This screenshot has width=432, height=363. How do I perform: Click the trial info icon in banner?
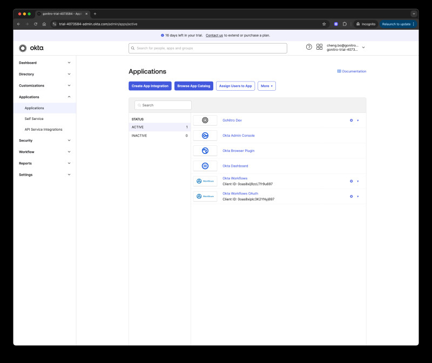163,35
